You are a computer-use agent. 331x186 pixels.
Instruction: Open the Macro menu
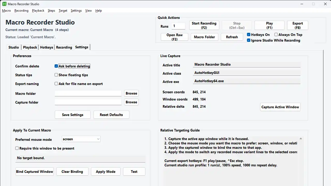point(6,11)
